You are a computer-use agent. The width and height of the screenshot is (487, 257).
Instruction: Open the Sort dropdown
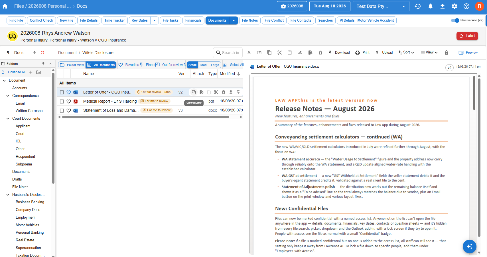(x=406, y=53)
